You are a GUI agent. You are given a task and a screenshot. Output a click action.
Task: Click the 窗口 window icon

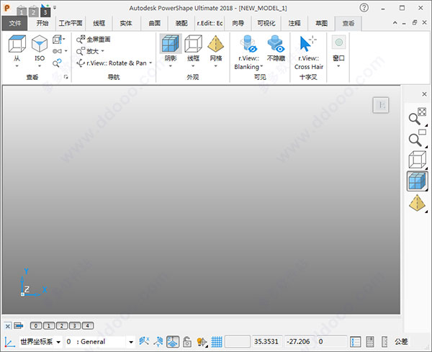(338, 42)
